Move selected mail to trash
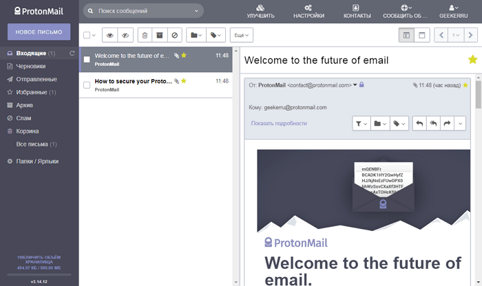The width and height of the screenshot is (482, 286). pyautogui.click(x=145, y=34)
